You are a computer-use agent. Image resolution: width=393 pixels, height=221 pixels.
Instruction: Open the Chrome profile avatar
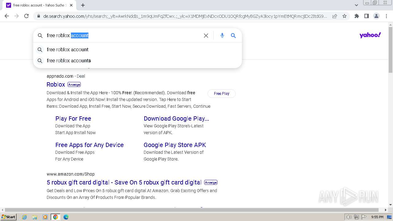(x=376, y=16)
